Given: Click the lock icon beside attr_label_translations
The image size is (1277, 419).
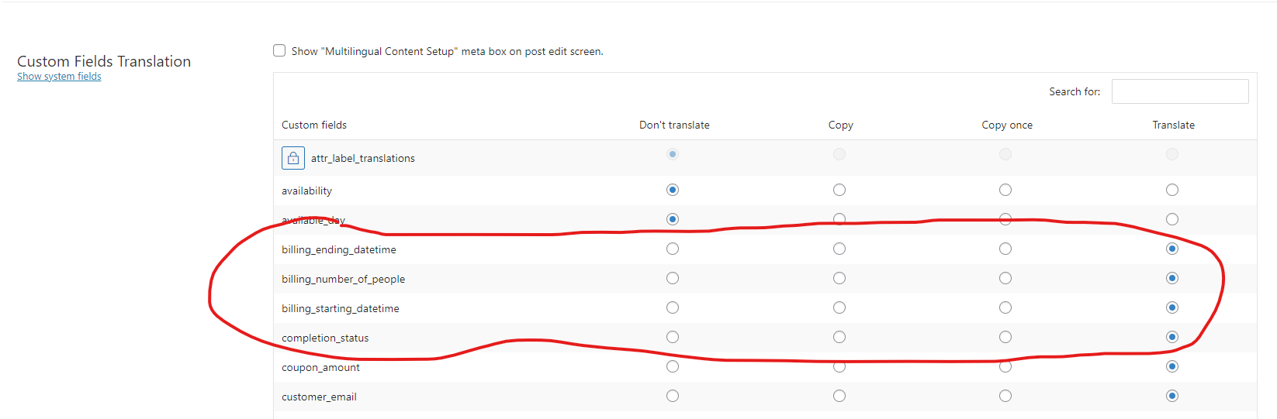Looking at the screenshot, I should click(292, 158).
